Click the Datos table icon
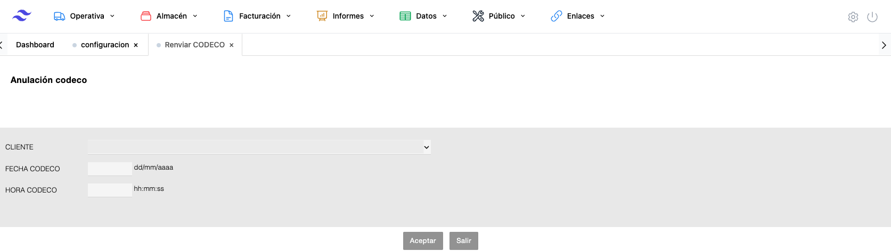 coord(405,16)
